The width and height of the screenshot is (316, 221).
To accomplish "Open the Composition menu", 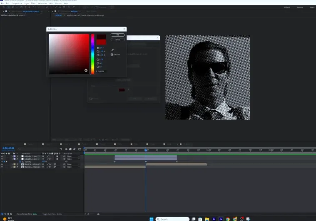I will [17, 3].
